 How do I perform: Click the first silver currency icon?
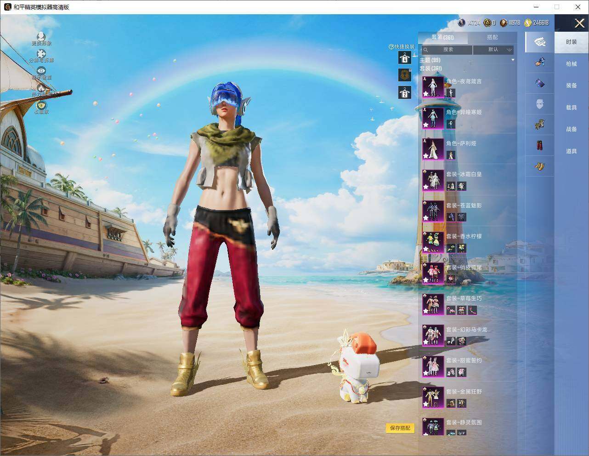click(x=462, y=23)
